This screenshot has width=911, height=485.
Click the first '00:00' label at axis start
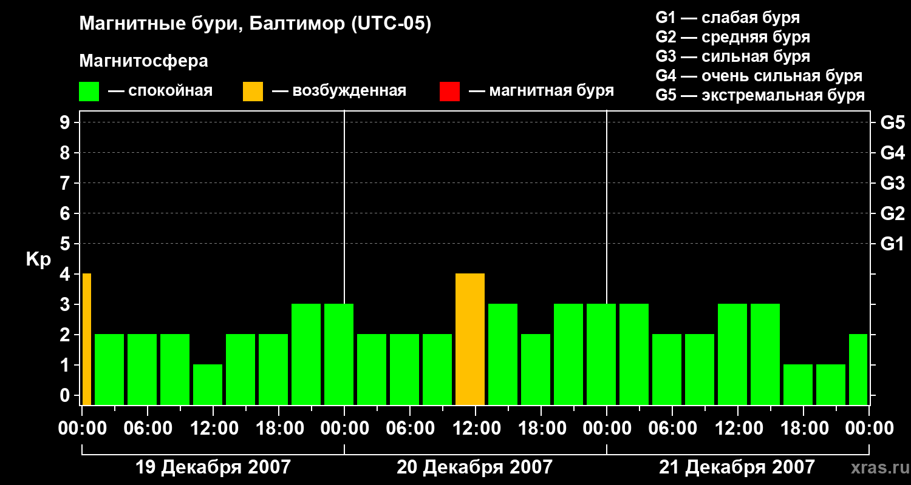point(82,429)
